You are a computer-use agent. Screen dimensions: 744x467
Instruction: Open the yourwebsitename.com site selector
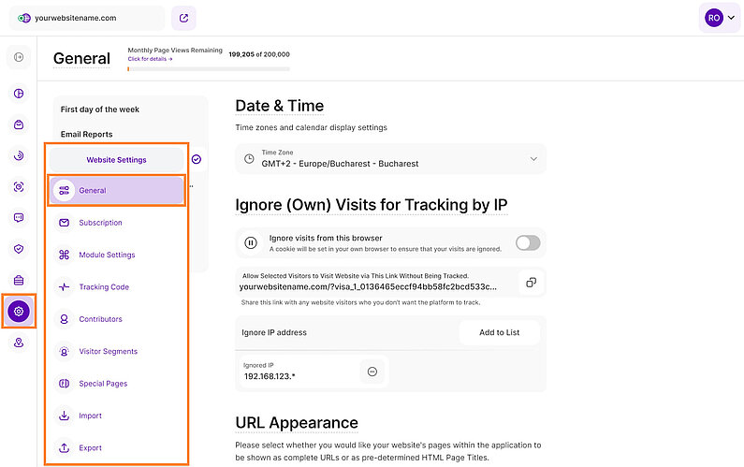86,18
